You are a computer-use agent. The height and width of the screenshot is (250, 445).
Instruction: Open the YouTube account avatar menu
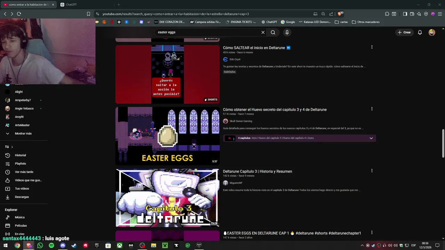click(x=432, y=32)
